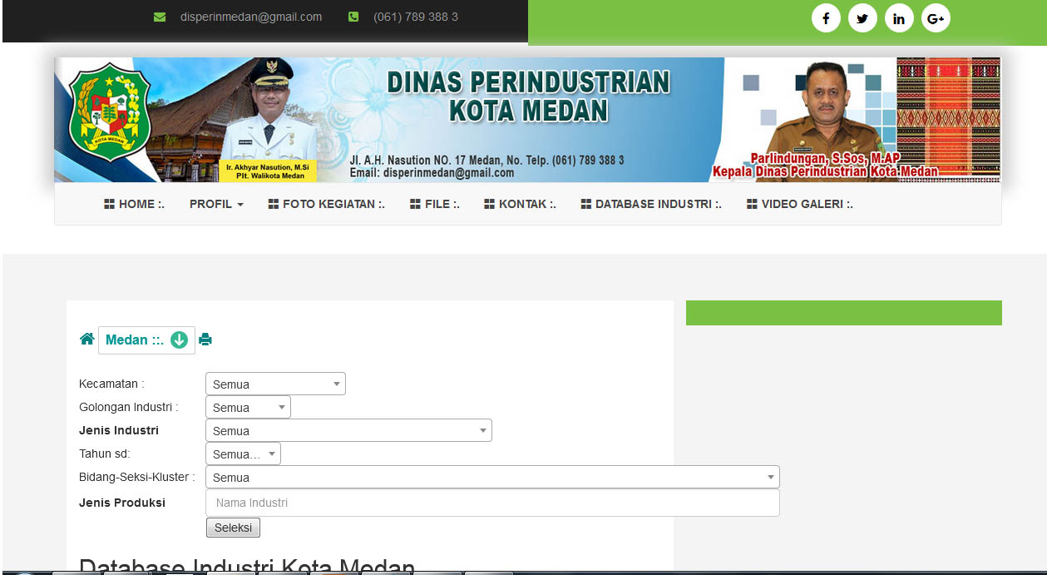Click the phone icon in top bar
The height and width of the screenshot is (575, 1047).
pos(353,17)
